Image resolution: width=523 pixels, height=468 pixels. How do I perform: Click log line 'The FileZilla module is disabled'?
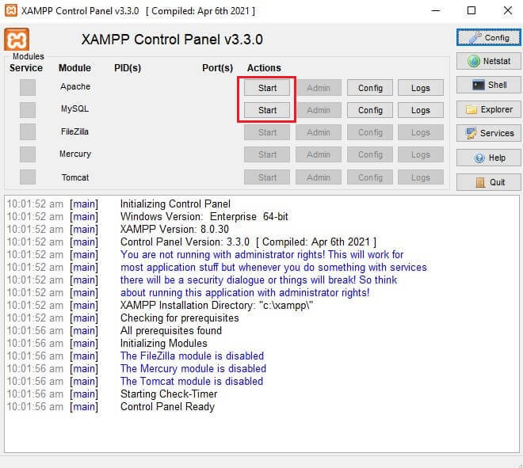192,356
